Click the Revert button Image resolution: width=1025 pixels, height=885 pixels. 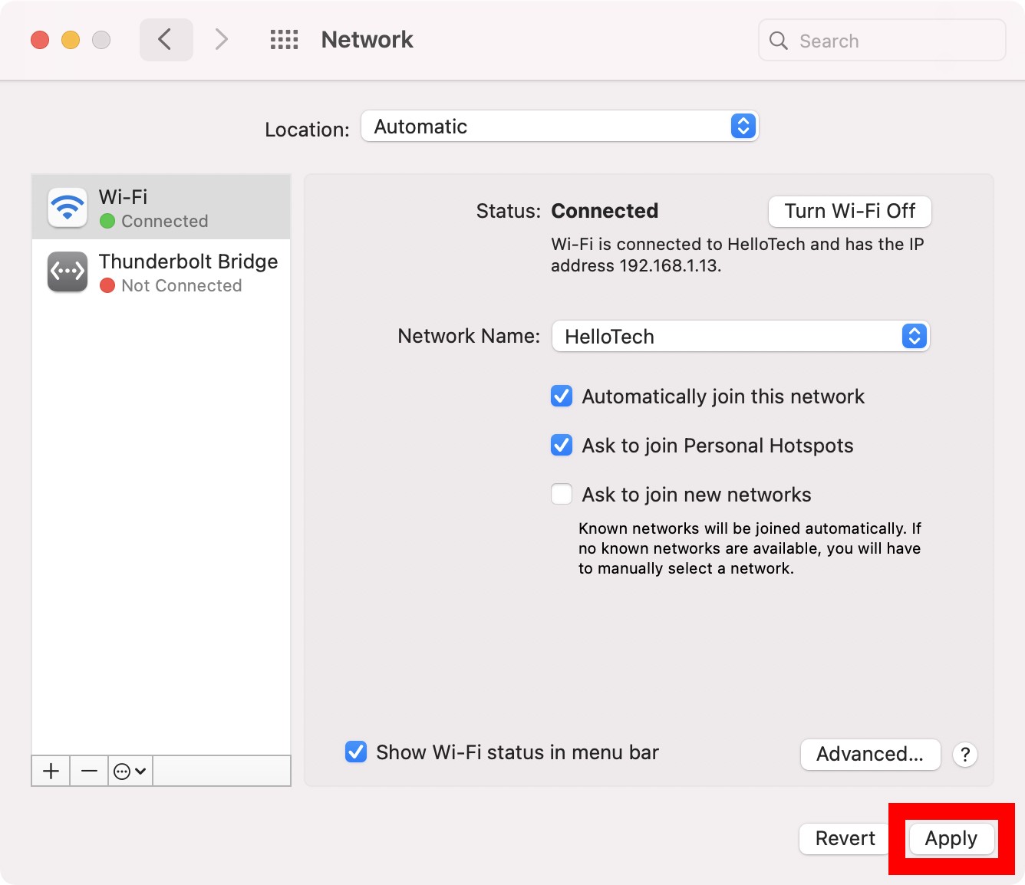click(x=845, y=839)
